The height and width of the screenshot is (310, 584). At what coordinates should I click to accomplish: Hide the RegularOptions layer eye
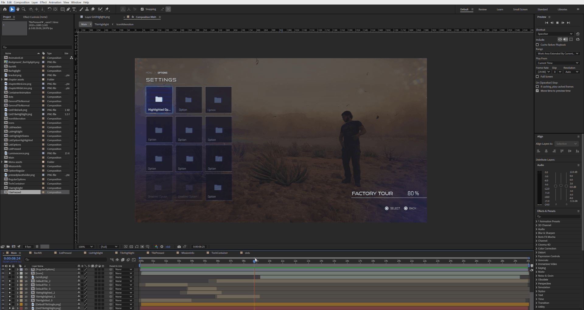pos(3,269)
